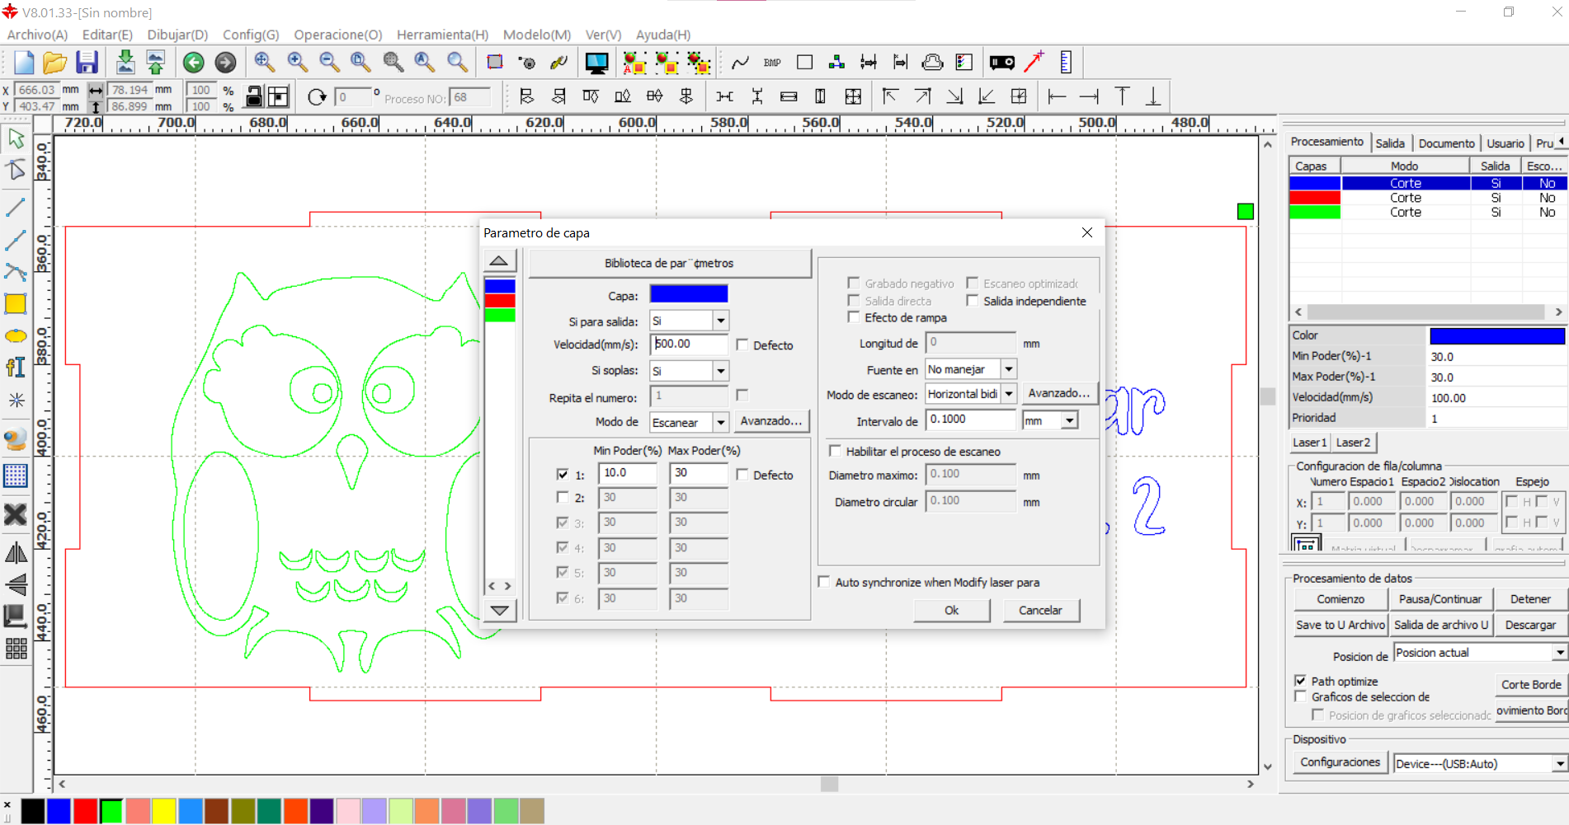
Task: Click the Velocidad(mm/s) input field
Action: (689, 345)
